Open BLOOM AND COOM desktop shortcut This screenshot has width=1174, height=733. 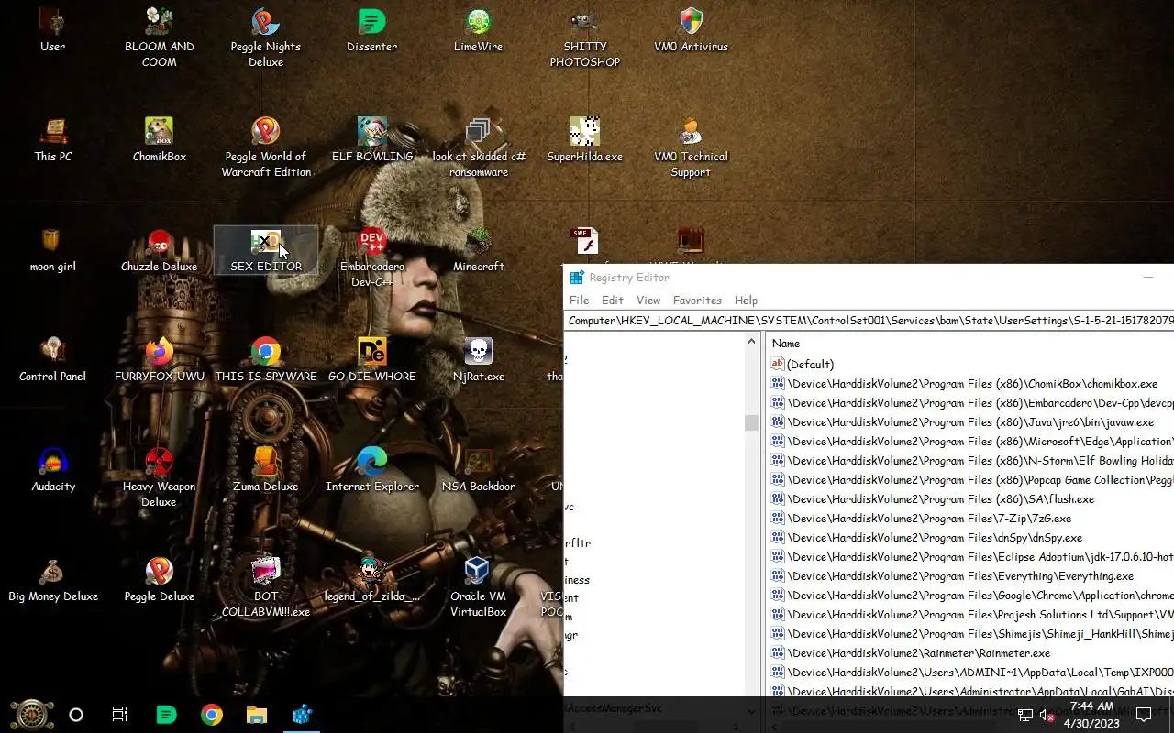pyautogui.click(x=159, y=38)
